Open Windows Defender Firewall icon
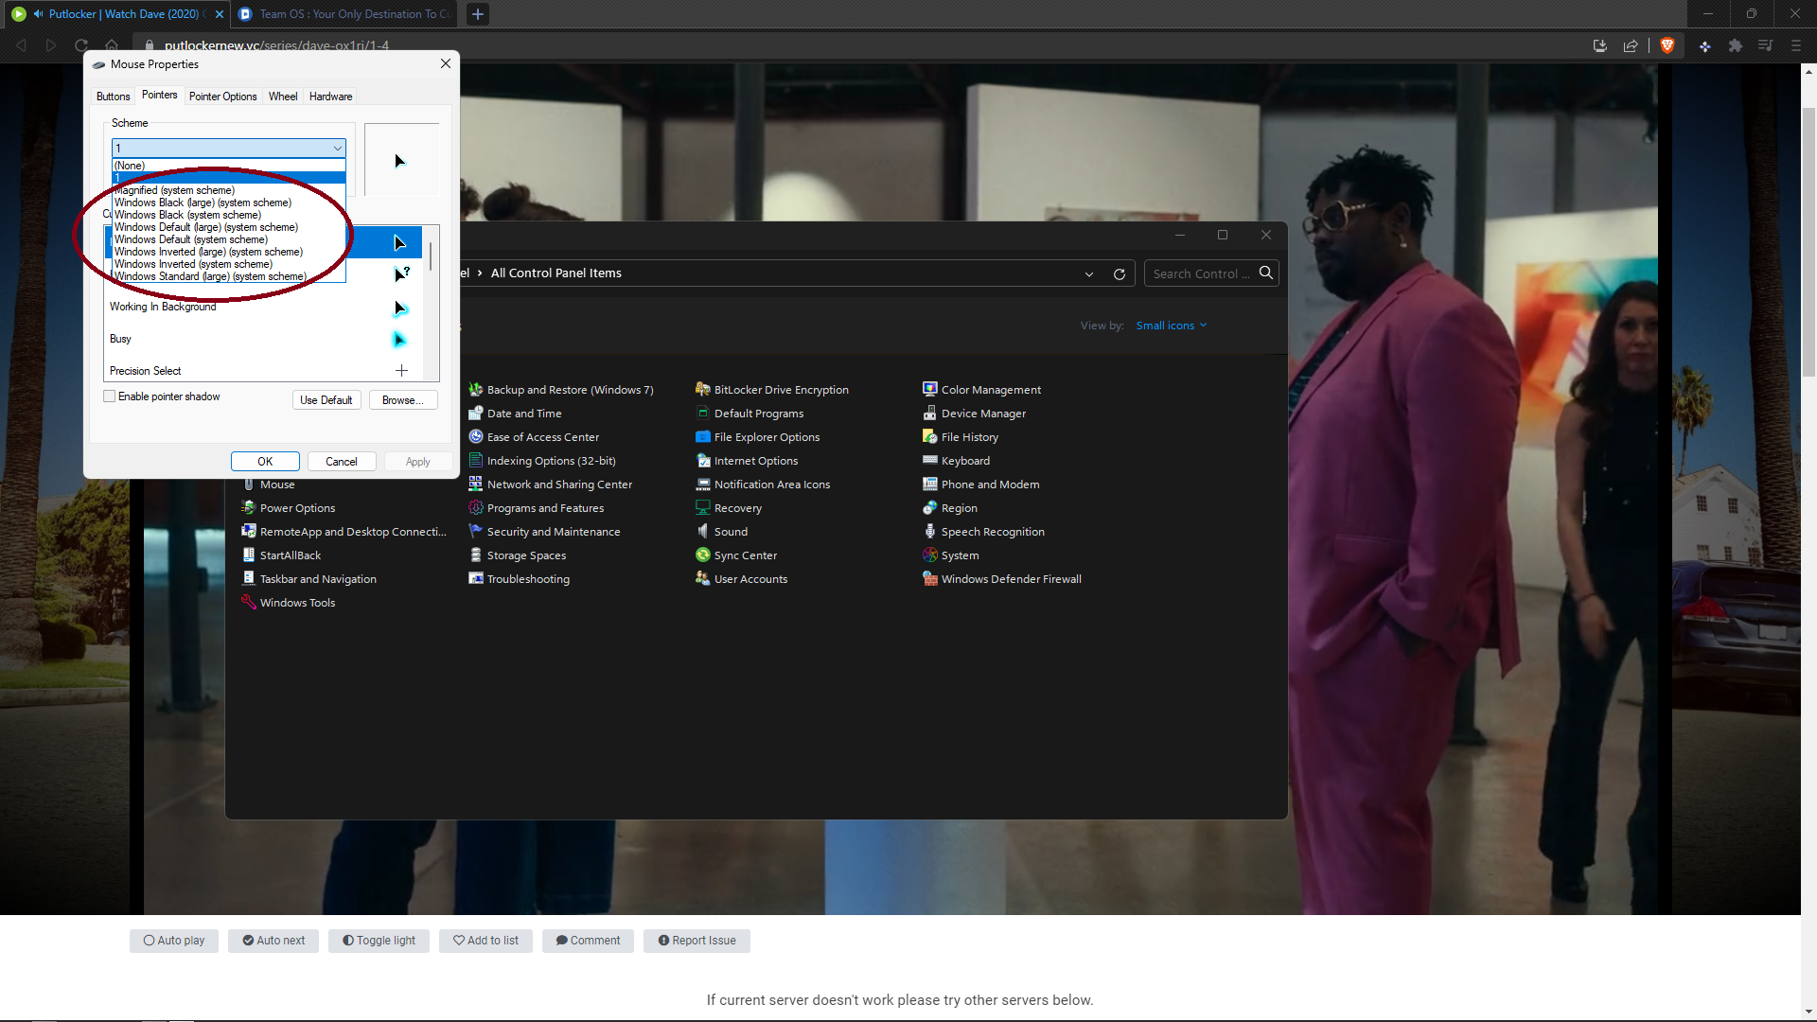The image size is (1817, 1022). click(x=930, y=578)
